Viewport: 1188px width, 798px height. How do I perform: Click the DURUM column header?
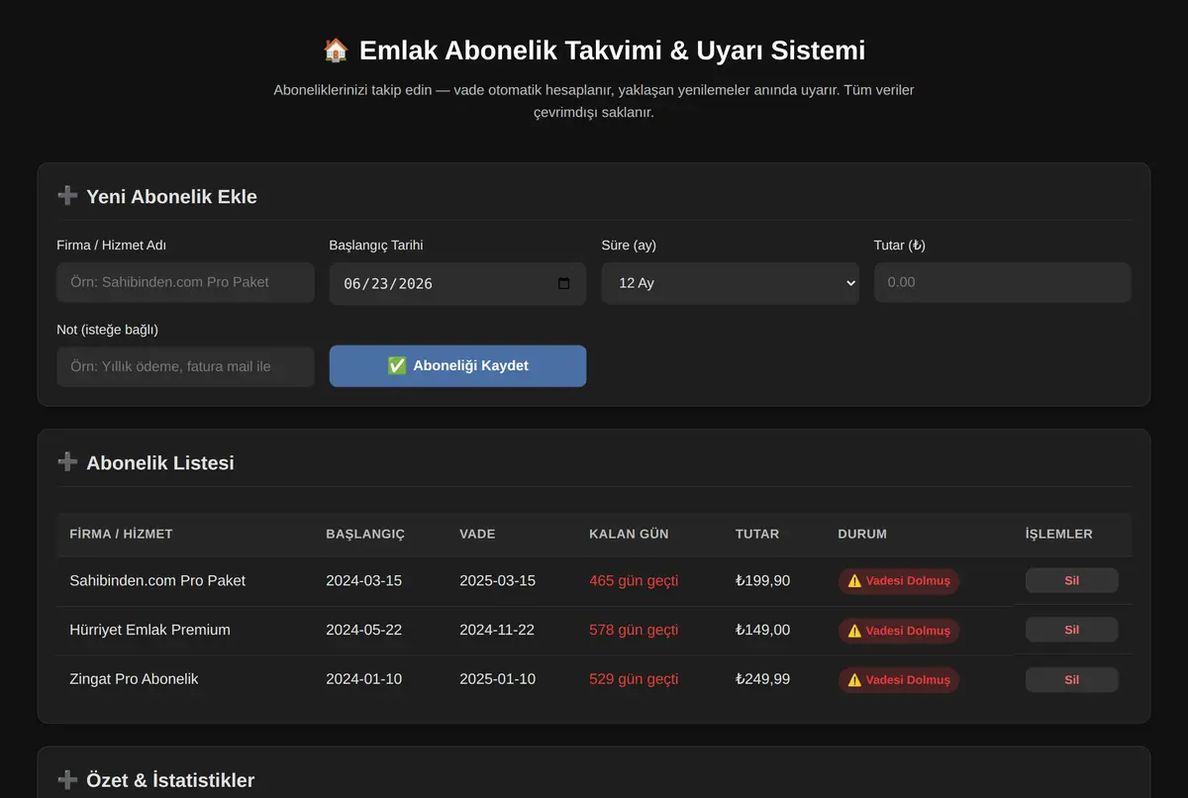click(x=862, y=534)
